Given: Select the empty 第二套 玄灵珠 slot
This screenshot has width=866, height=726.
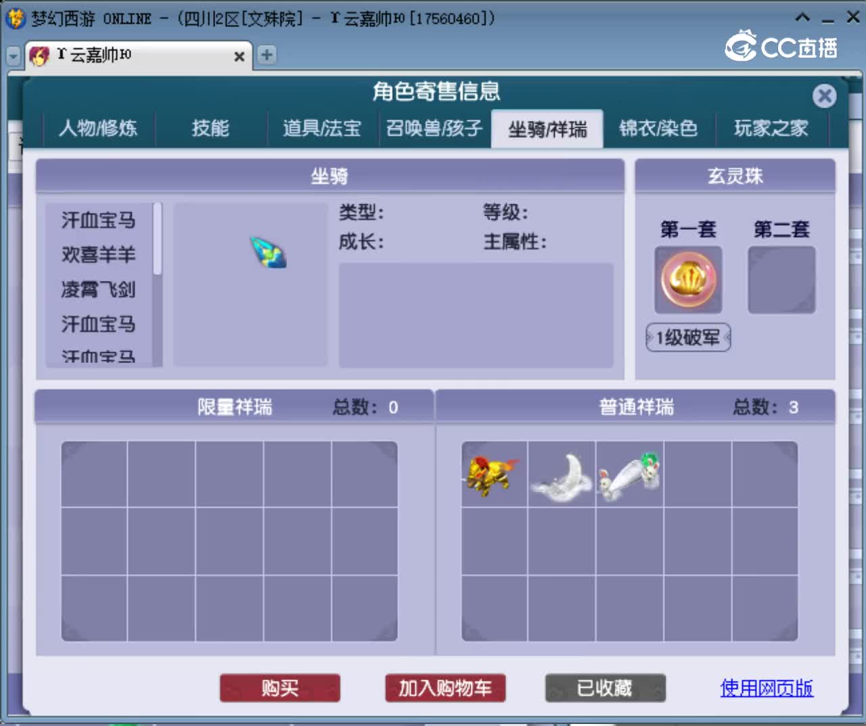Looking at the screenshot, I should pyautogui.click(x=781, y=280).
